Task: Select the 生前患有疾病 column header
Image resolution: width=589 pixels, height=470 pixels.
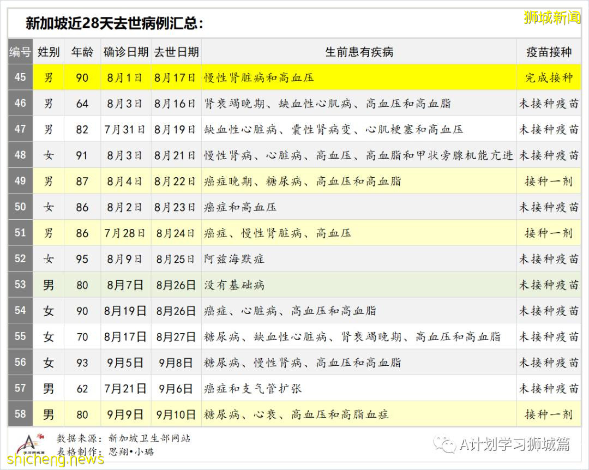Action: (x=359, y=52)
